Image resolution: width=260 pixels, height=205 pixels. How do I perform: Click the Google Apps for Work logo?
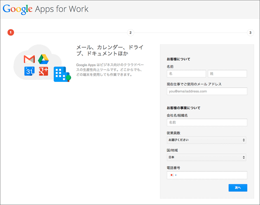click(x=46, y=9)
